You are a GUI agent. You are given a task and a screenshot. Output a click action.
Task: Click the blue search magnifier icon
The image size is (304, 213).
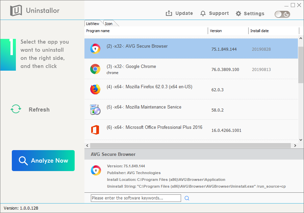click(187, 198)
